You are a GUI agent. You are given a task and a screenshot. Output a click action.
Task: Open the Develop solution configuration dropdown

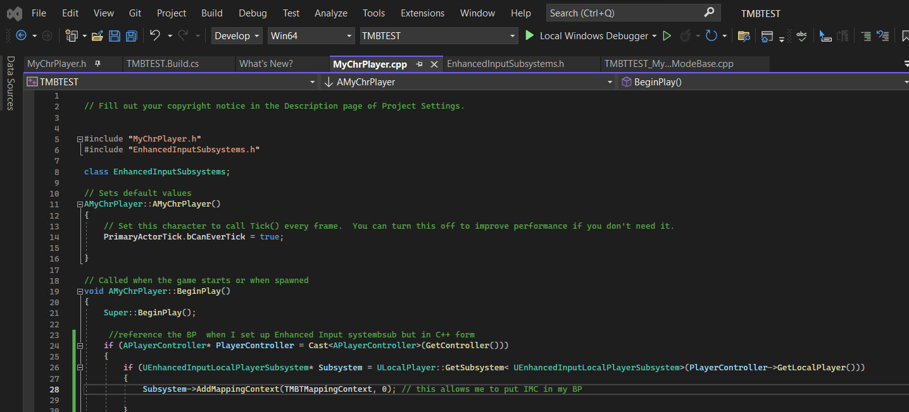(x=237, y=36)
